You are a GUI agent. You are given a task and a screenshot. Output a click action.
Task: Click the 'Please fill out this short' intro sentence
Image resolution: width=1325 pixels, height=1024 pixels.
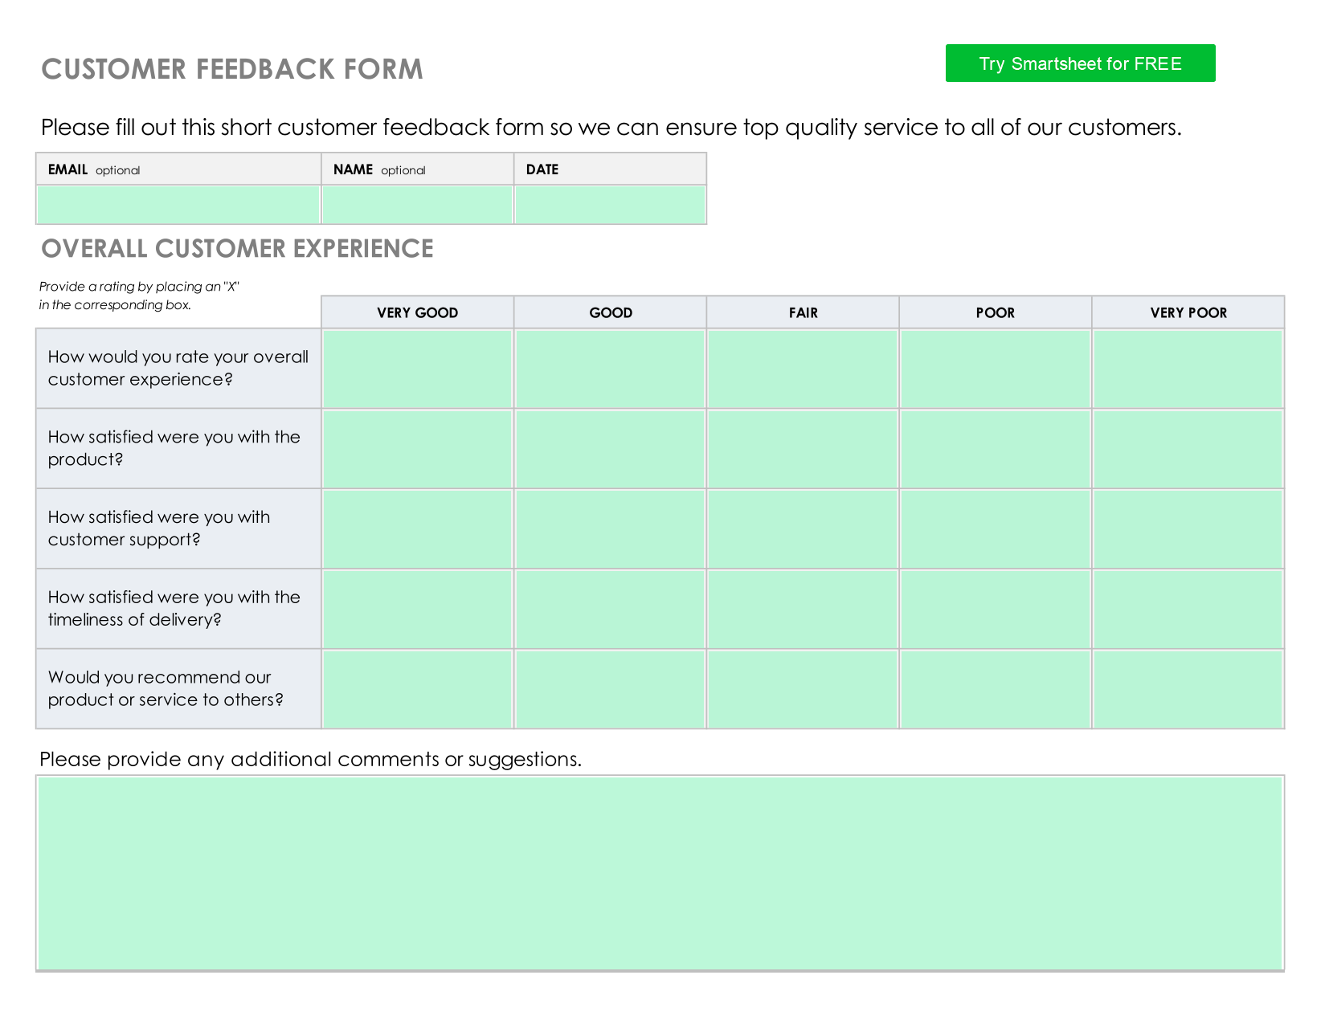coord(611,128)
